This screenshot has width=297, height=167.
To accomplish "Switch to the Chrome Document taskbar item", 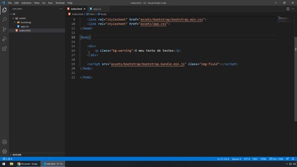I will (28, 164).
